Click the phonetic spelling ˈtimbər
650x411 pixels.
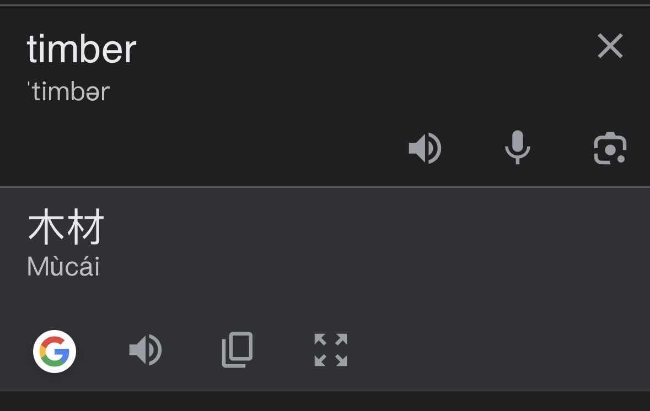point(68,91)
